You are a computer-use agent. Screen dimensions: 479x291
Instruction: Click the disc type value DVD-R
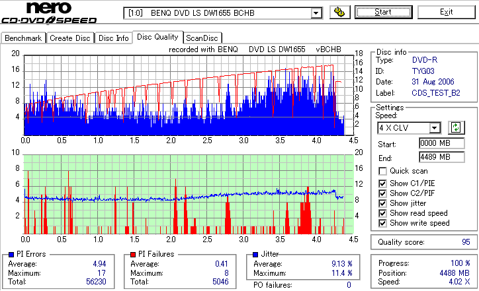click(x=424, y=60)
